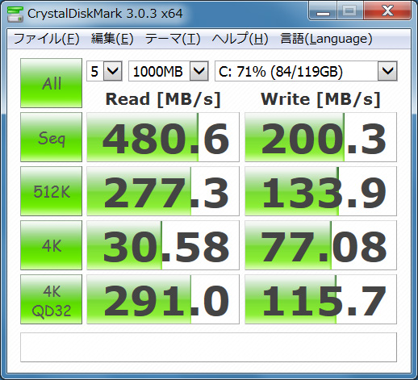Click the CrystalDiskMark app icon in title bar
The width and height of the screenshot is (418, 380).
pyautogui.click(x=15, y=14)
